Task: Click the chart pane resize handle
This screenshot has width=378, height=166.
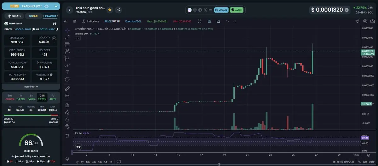Action: [219, 164]
